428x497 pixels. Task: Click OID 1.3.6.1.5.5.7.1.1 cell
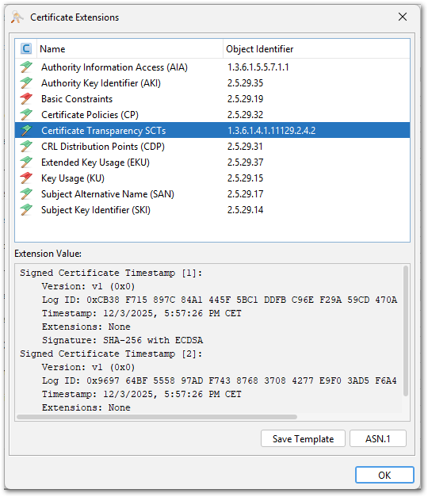point(258,67)
